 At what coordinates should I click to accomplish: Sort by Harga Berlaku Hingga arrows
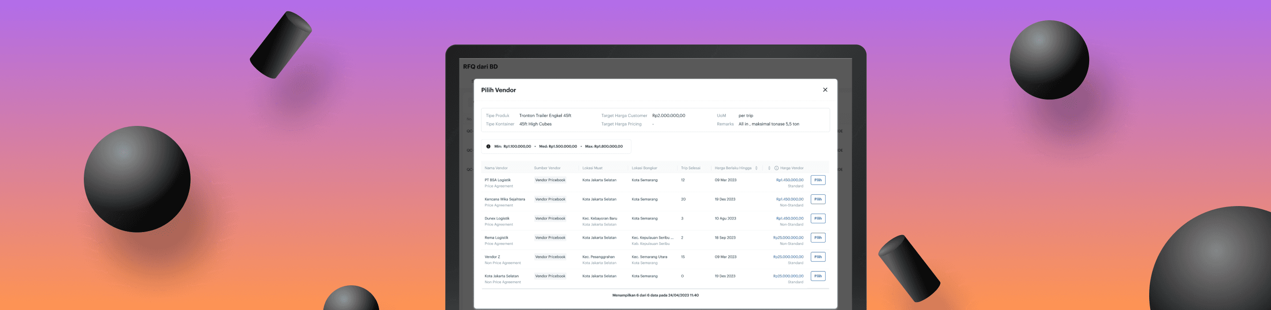[756, 168]
